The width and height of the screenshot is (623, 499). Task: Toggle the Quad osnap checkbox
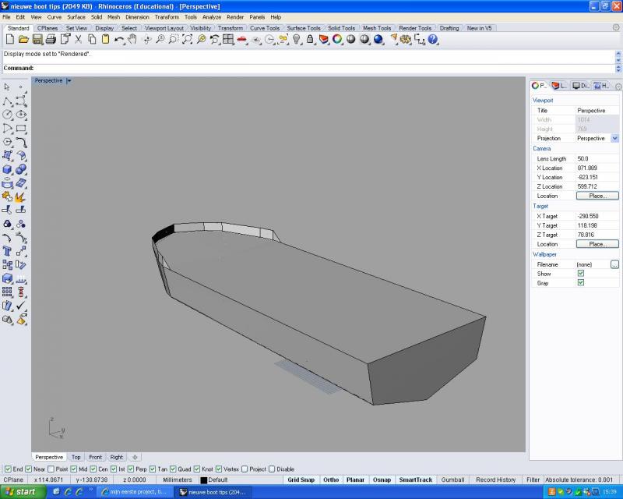(173, 469)
